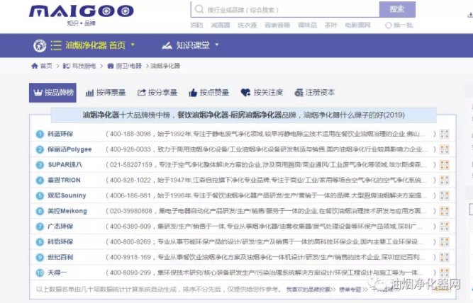
Task: Click the number 1 rank badge
Action: [x=40, y=134]
